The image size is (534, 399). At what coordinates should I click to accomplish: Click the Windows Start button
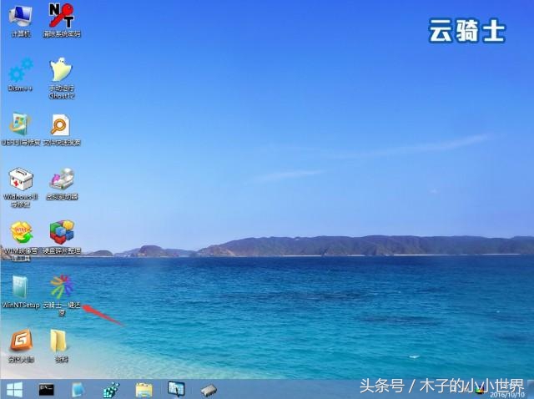[x=14, y=389]
